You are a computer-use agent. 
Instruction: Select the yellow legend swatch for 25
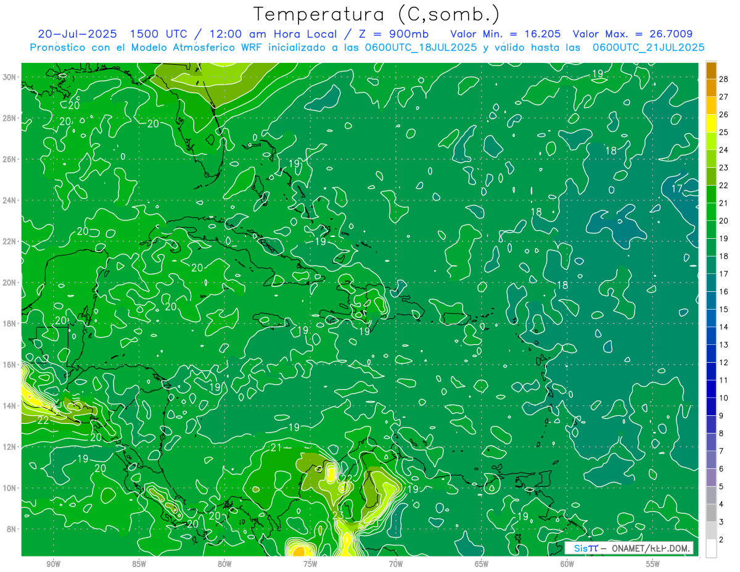pyautogui.click(x=711, y=123)
